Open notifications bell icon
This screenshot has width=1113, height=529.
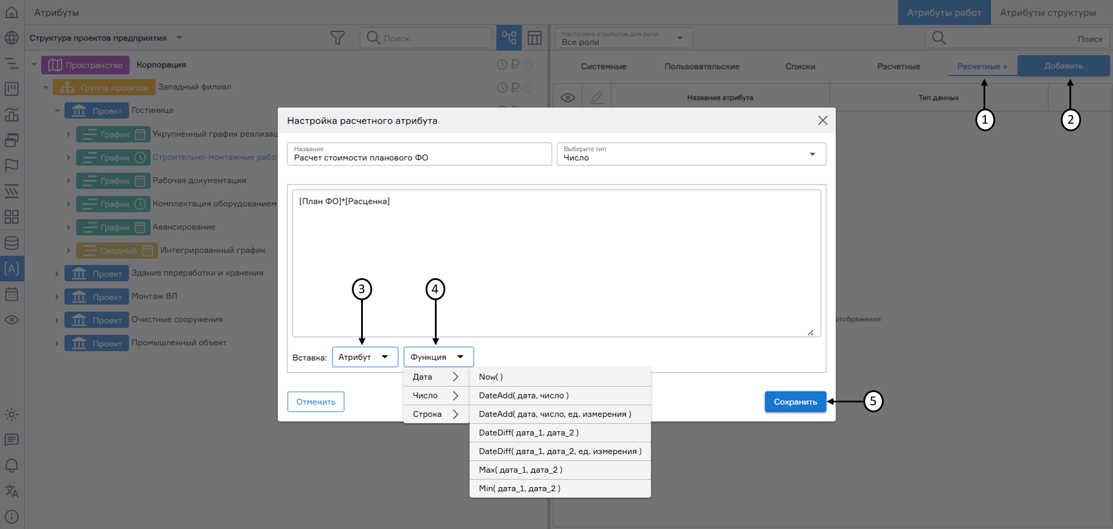coord(12,466)
